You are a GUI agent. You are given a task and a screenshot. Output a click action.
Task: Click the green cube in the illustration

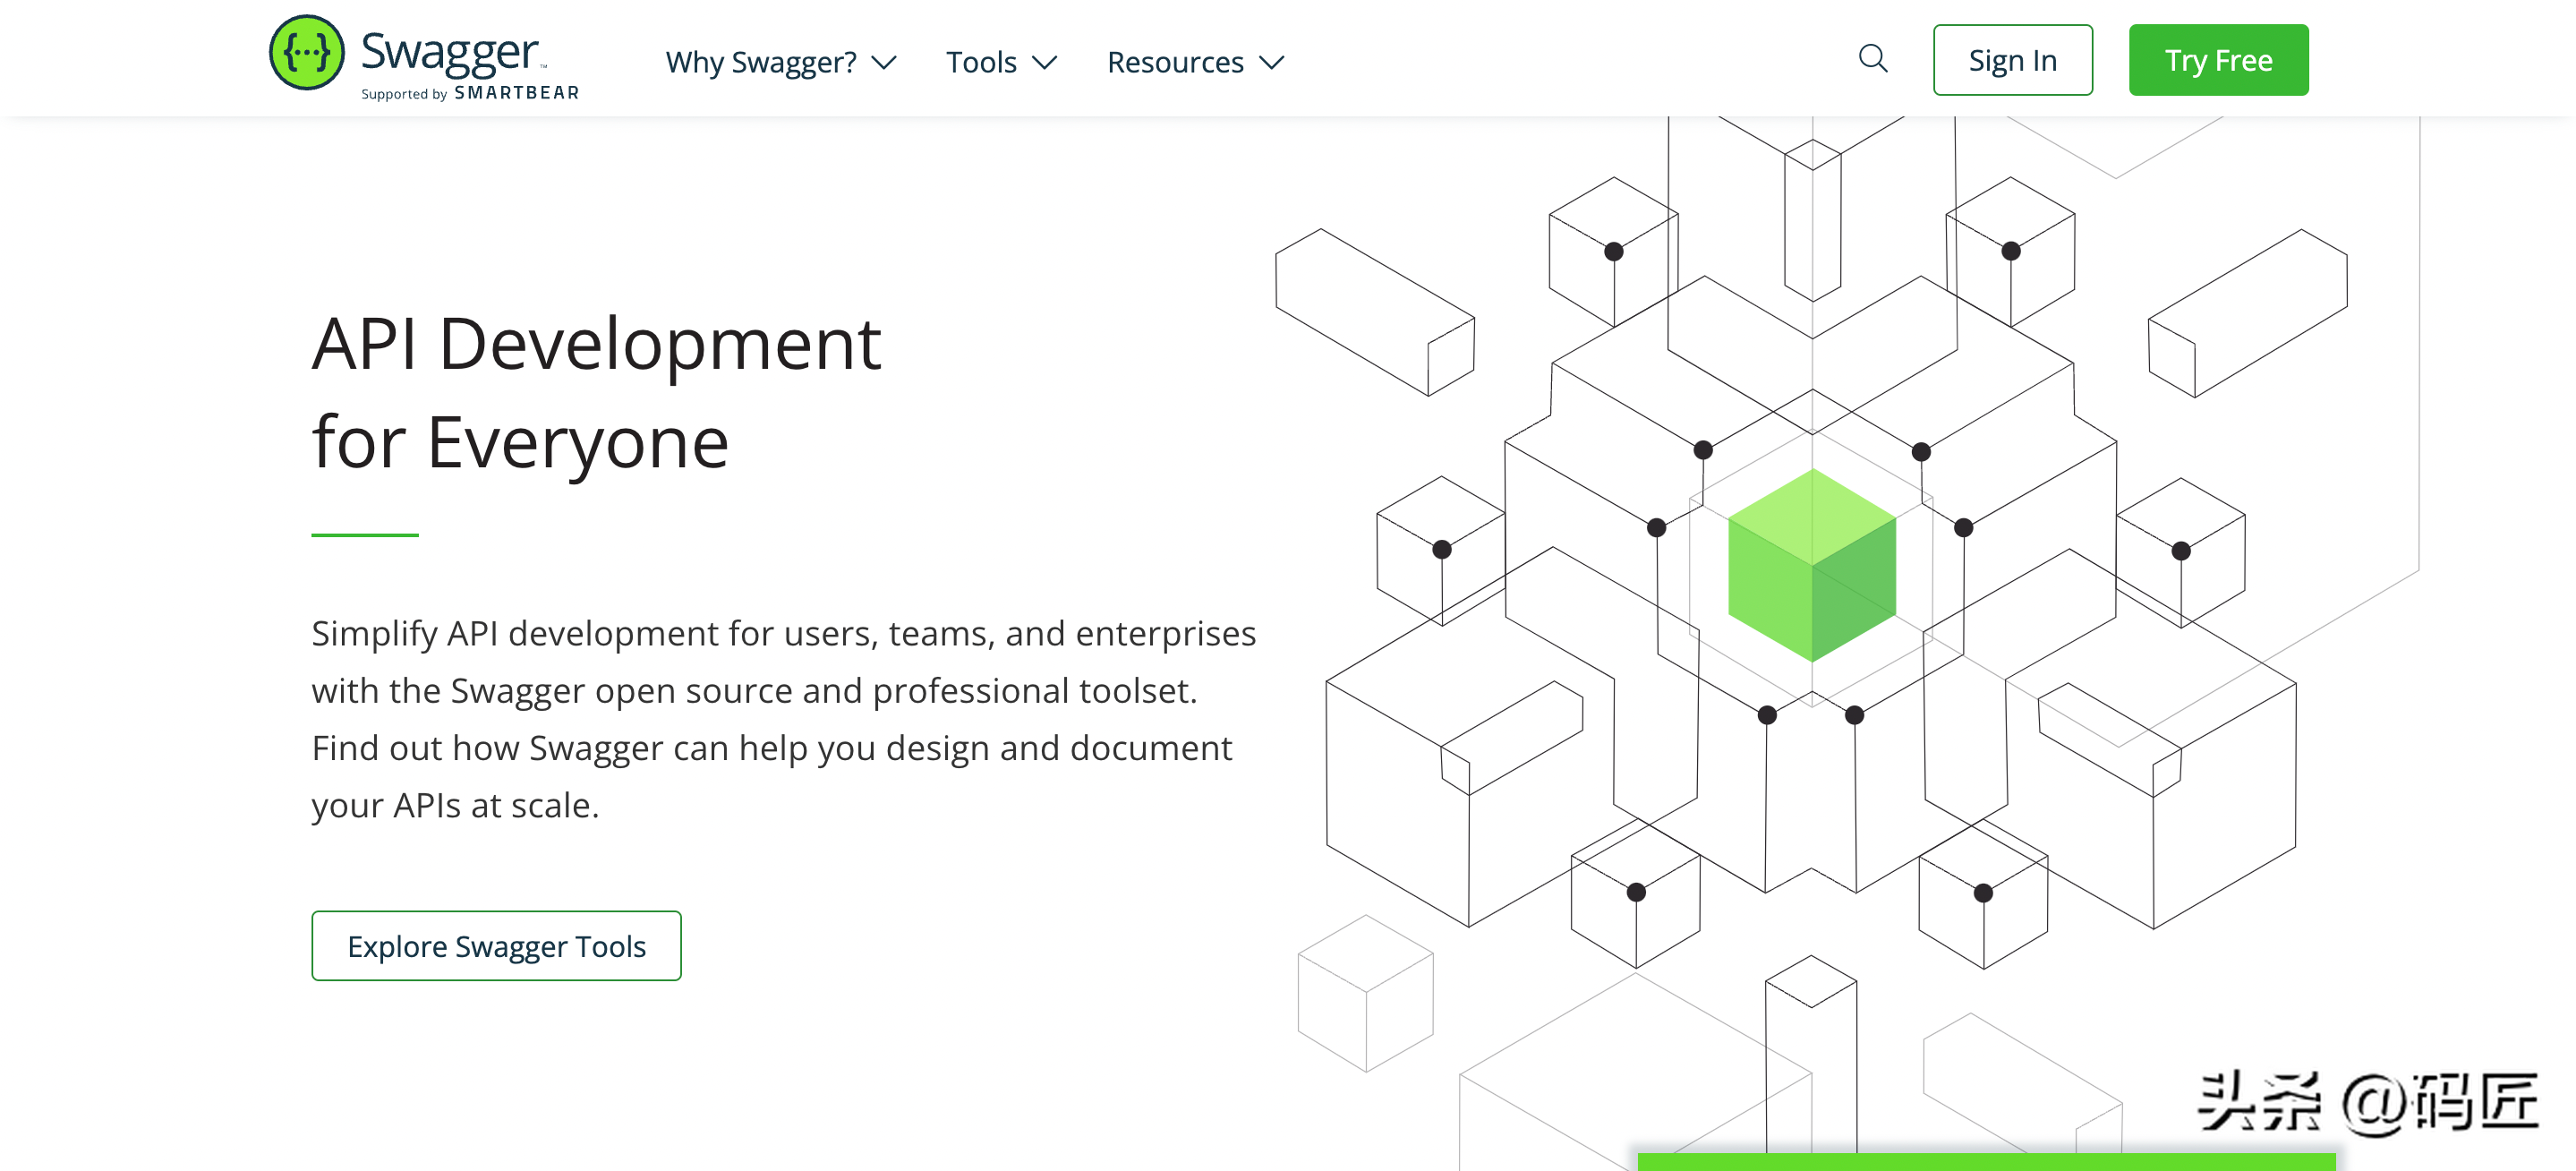pyautogui.click(x=1812, y=565)
